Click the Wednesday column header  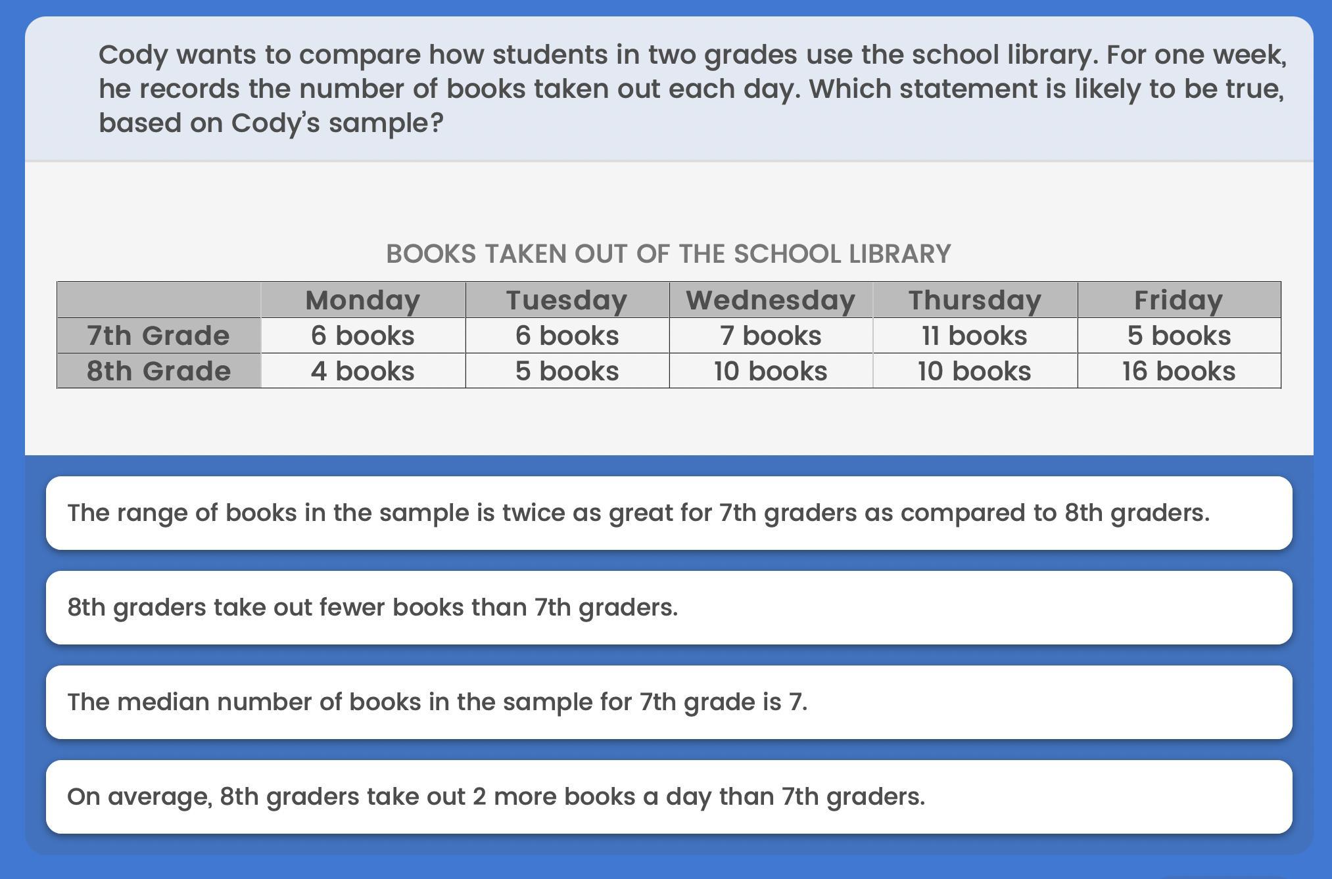coord(771,300)
